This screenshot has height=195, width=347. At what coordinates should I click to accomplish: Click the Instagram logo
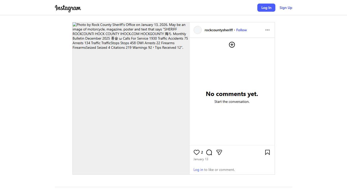pos(68,8)
